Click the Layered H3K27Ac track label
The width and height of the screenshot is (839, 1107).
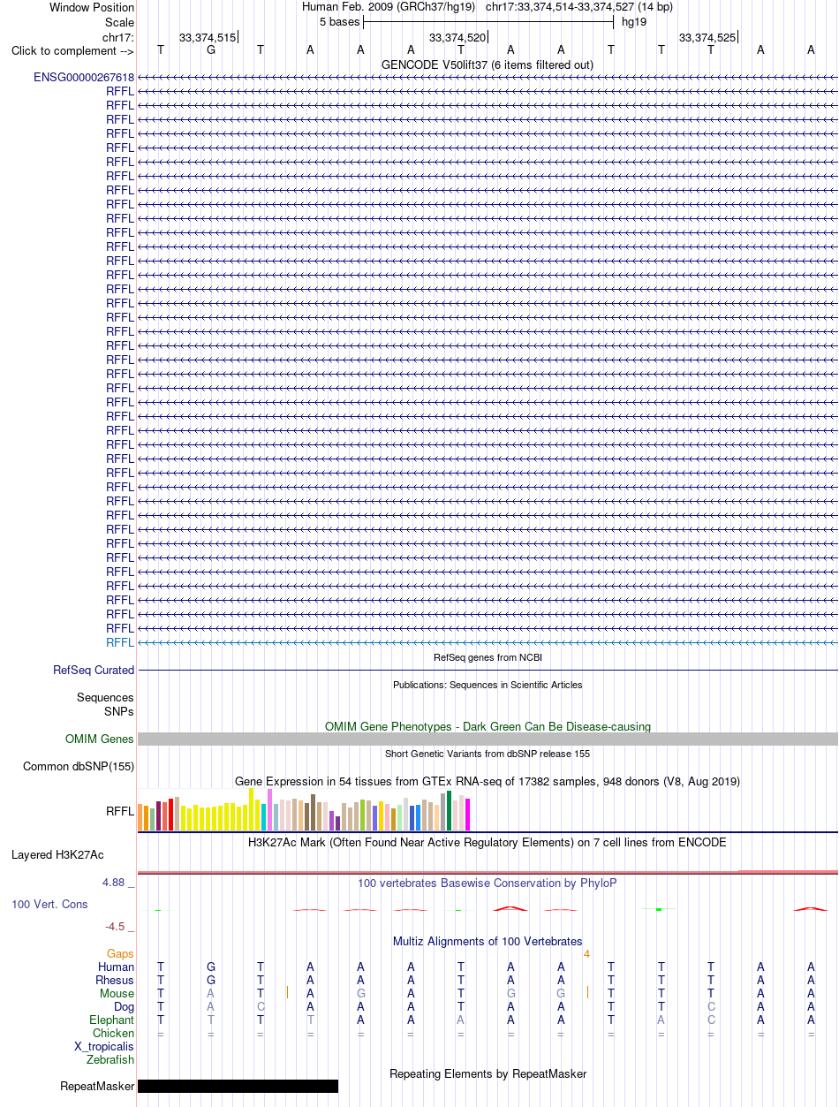(57, 855)
